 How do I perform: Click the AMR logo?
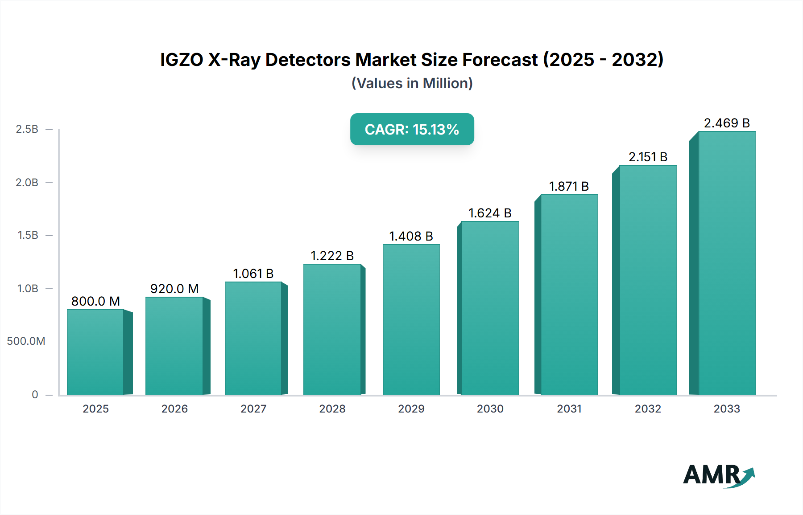click(x=718, y=475)
